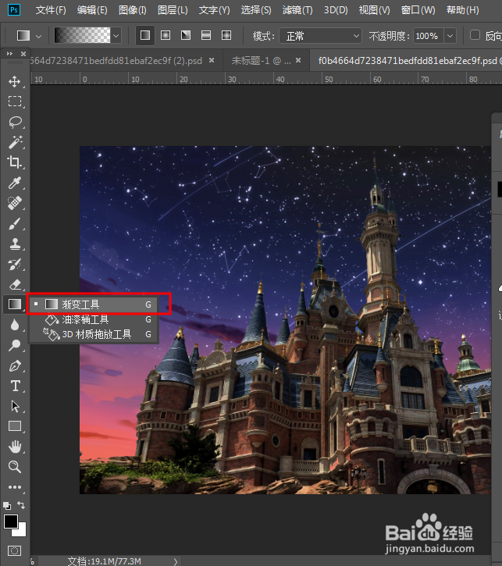Collapse the toolbar with double arrows

[x=9, y=54]
